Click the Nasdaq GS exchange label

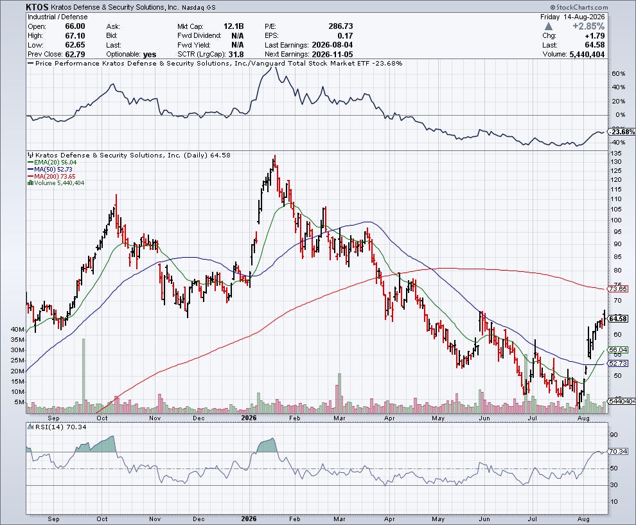coord(199,8)
